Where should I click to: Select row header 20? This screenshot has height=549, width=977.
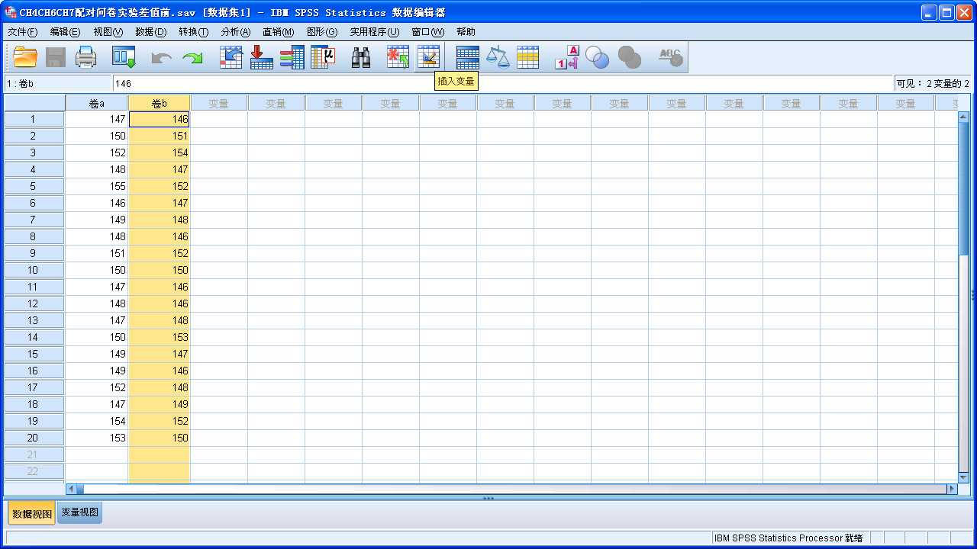[34, 438]
